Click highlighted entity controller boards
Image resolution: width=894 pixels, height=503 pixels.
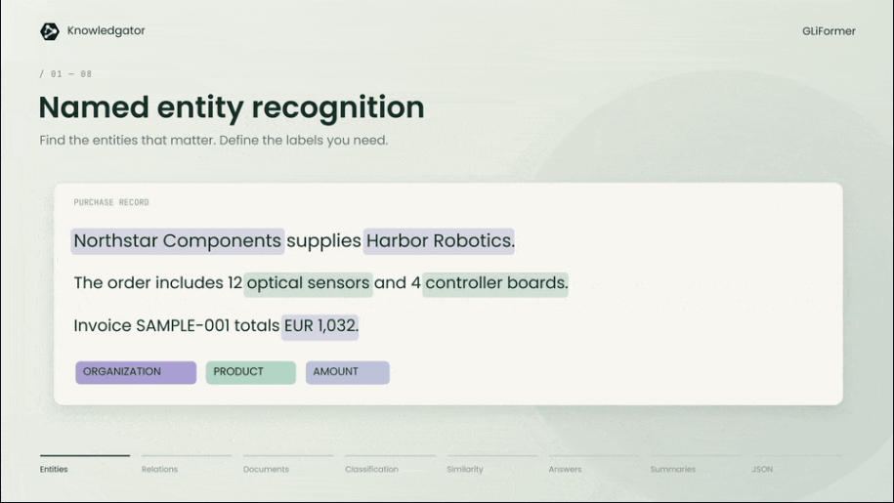[x=495, y=283]
